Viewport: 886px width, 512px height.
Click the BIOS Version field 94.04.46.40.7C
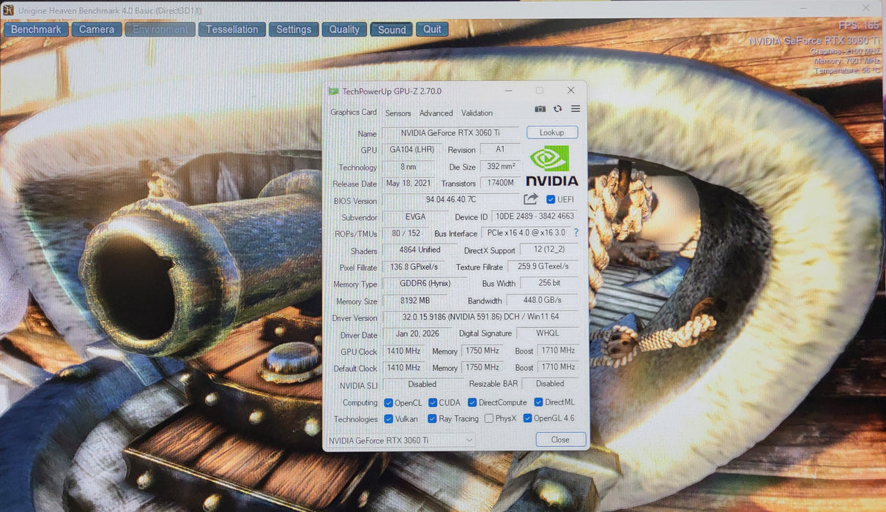point(451,200)
